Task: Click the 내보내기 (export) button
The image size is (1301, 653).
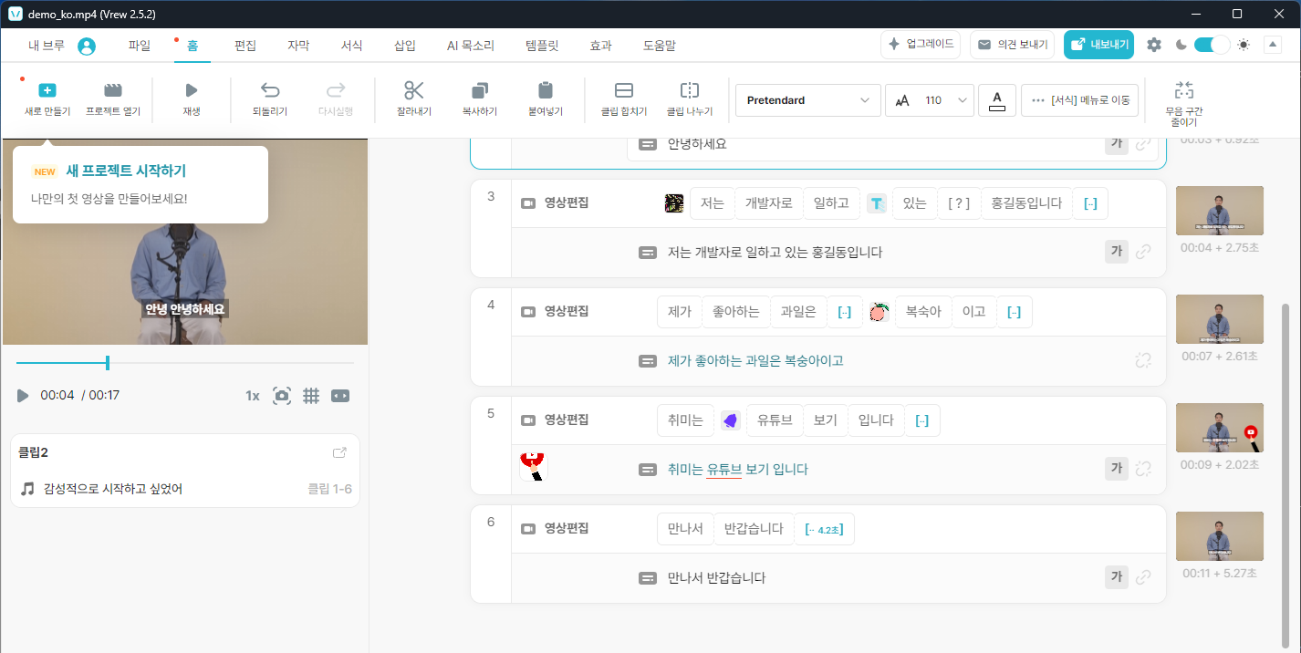Action: [1098, 45]
